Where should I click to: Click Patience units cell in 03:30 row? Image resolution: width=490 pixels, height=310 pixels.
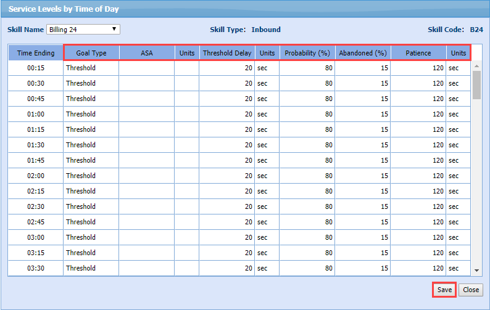tap(458, 268)
